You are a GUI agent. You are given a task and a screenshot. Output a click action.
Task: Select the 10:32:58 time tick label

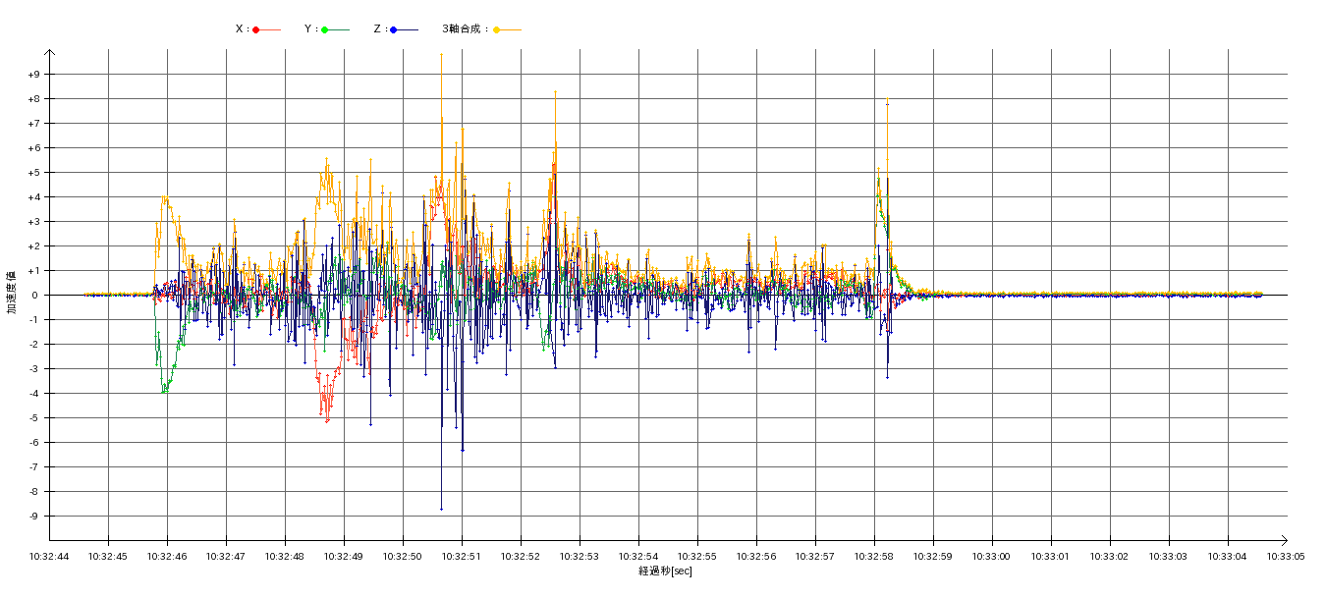874,556
